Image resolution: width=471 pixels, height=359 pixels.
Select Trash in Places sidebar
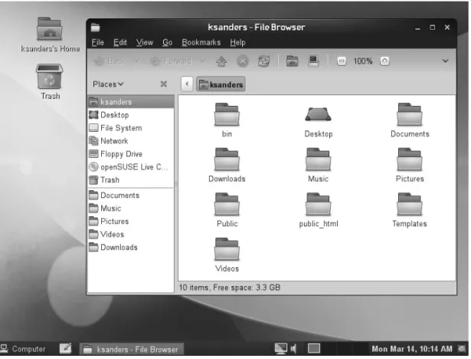[x=131, y=180]
